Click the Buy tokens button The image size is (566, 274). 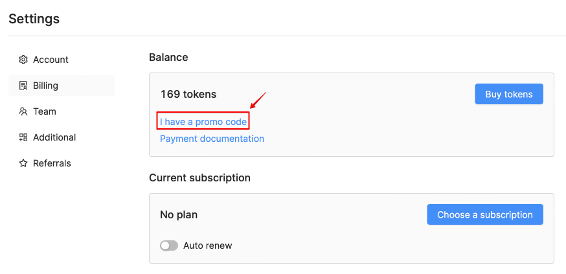[x=509, y=94]
